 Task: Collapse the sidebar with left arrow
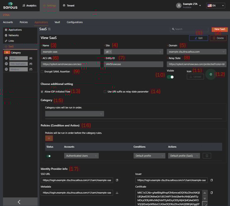tap(19, 202)
